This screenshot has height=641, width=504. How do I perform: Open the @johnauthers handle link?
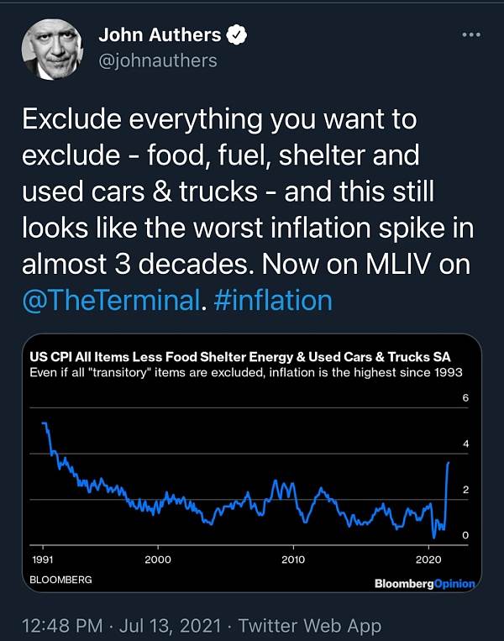[x=158, y=60]
